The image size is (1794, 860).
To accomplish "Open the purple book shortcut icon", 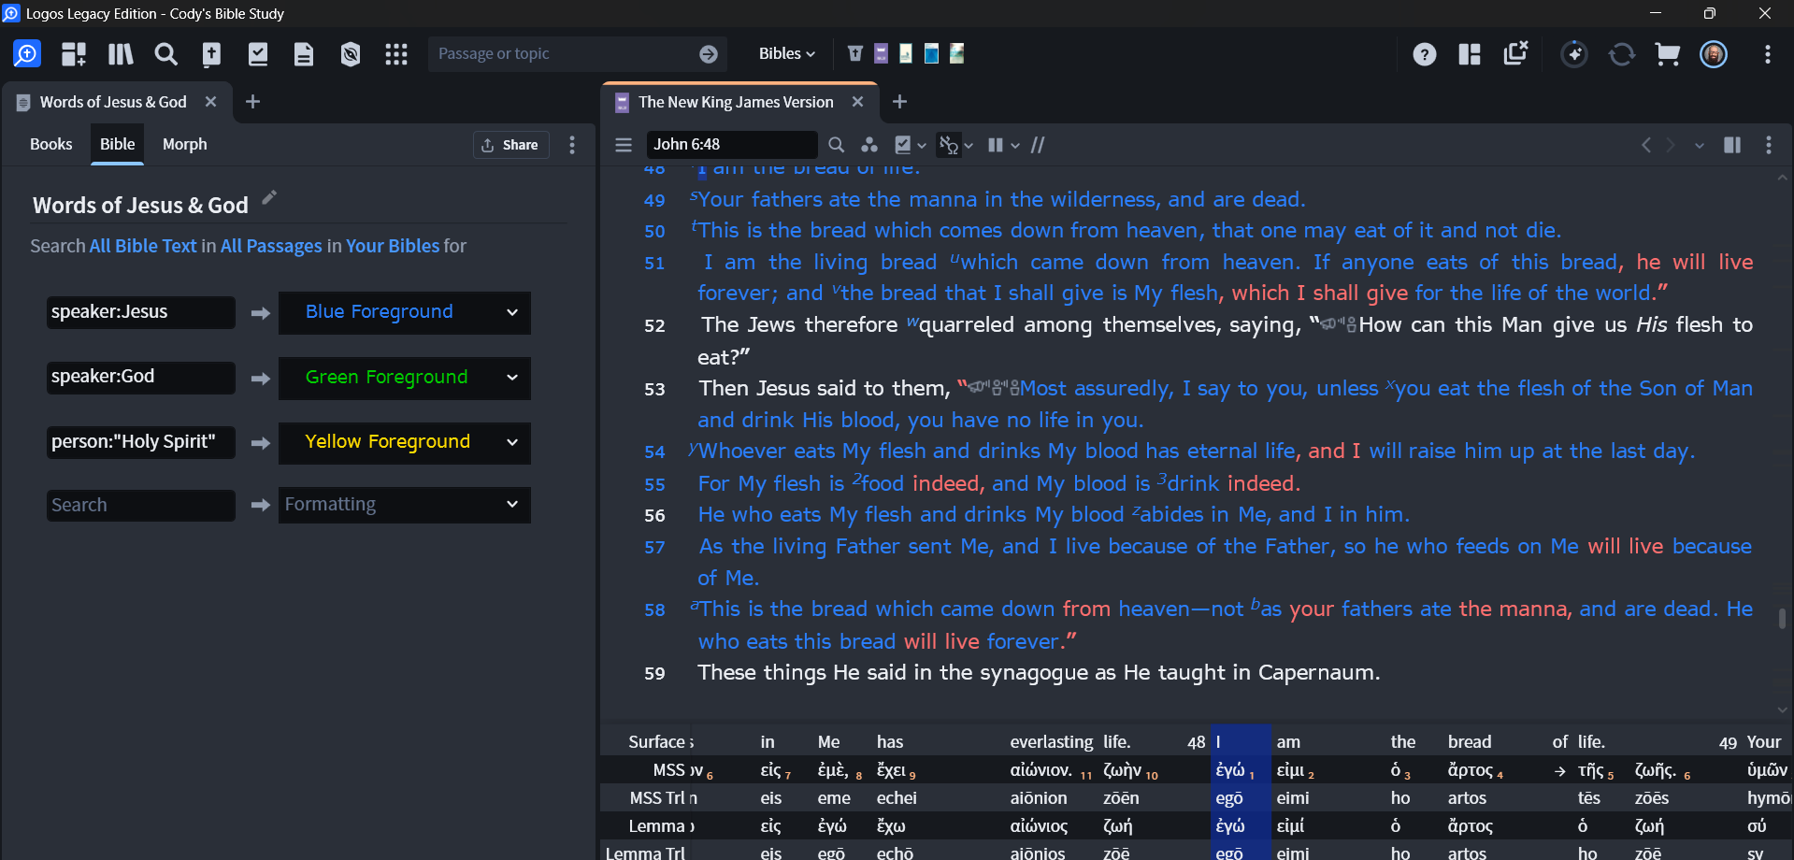I will point(881,53).
